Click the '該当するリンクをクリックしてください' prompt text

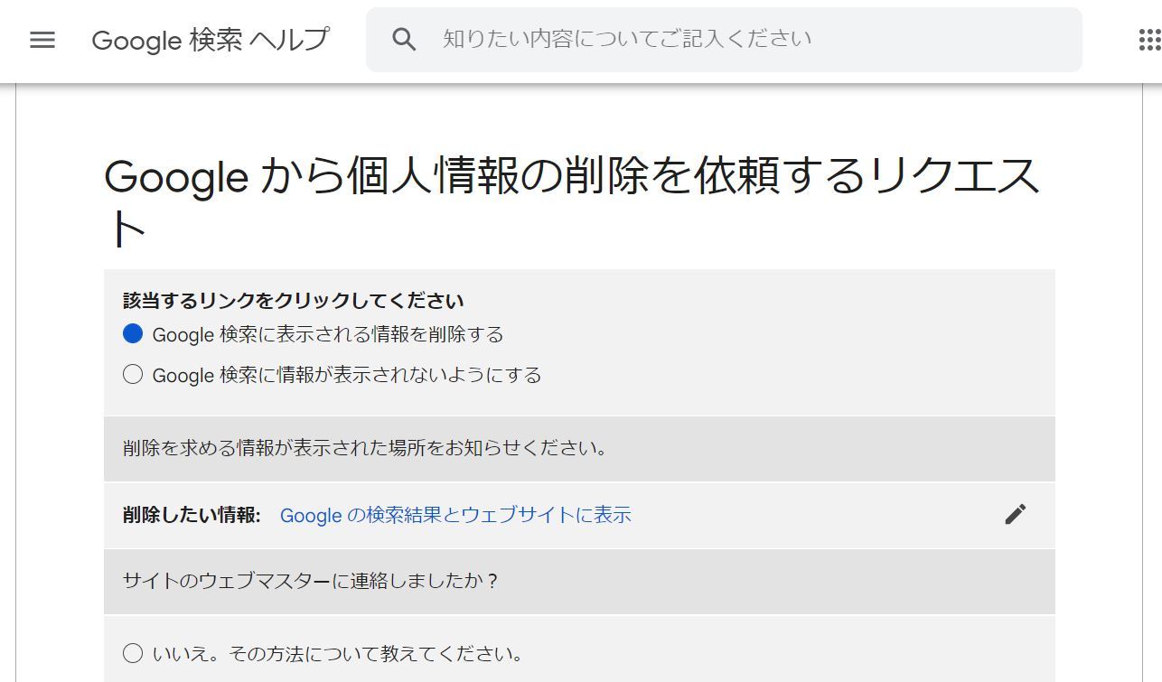(x=294, y=301)
